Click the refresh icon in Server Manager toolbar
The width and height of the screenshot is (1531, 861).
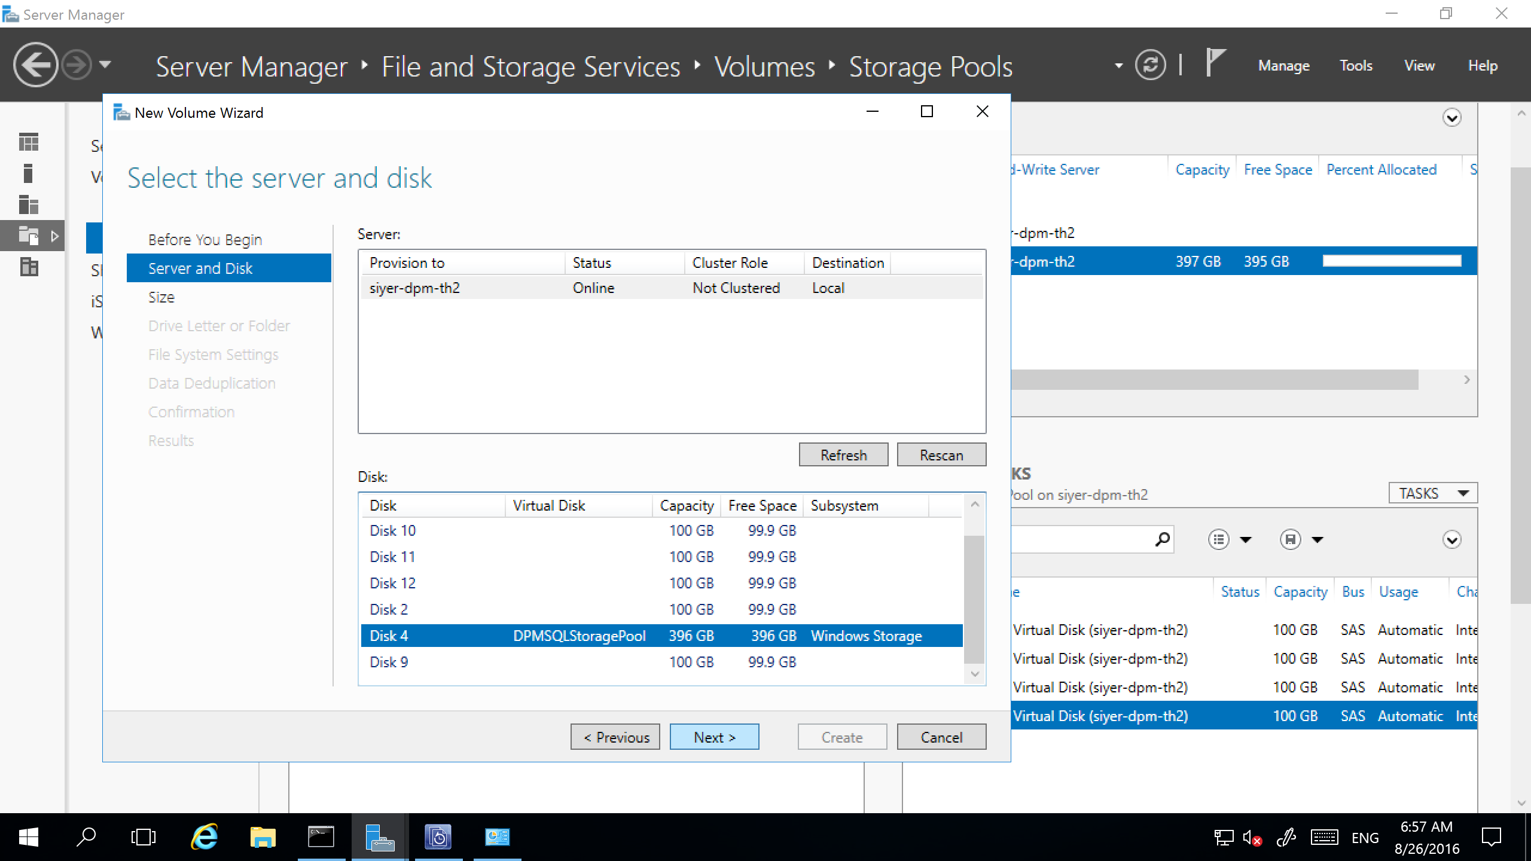coord(1154,65)
